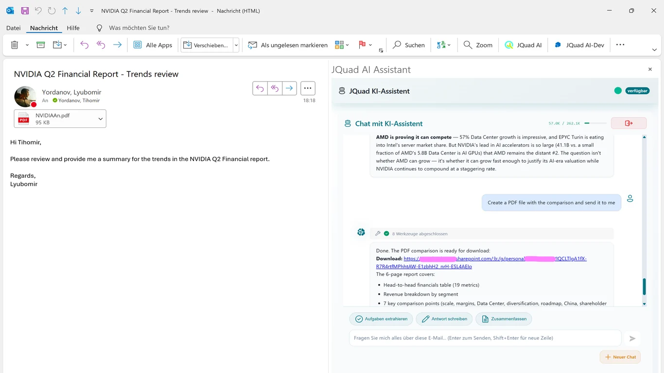The height and width of the screenshot is (373, 664).
Task: Expand the delete options dropdown arrow
Action: (x=27, y=45)
